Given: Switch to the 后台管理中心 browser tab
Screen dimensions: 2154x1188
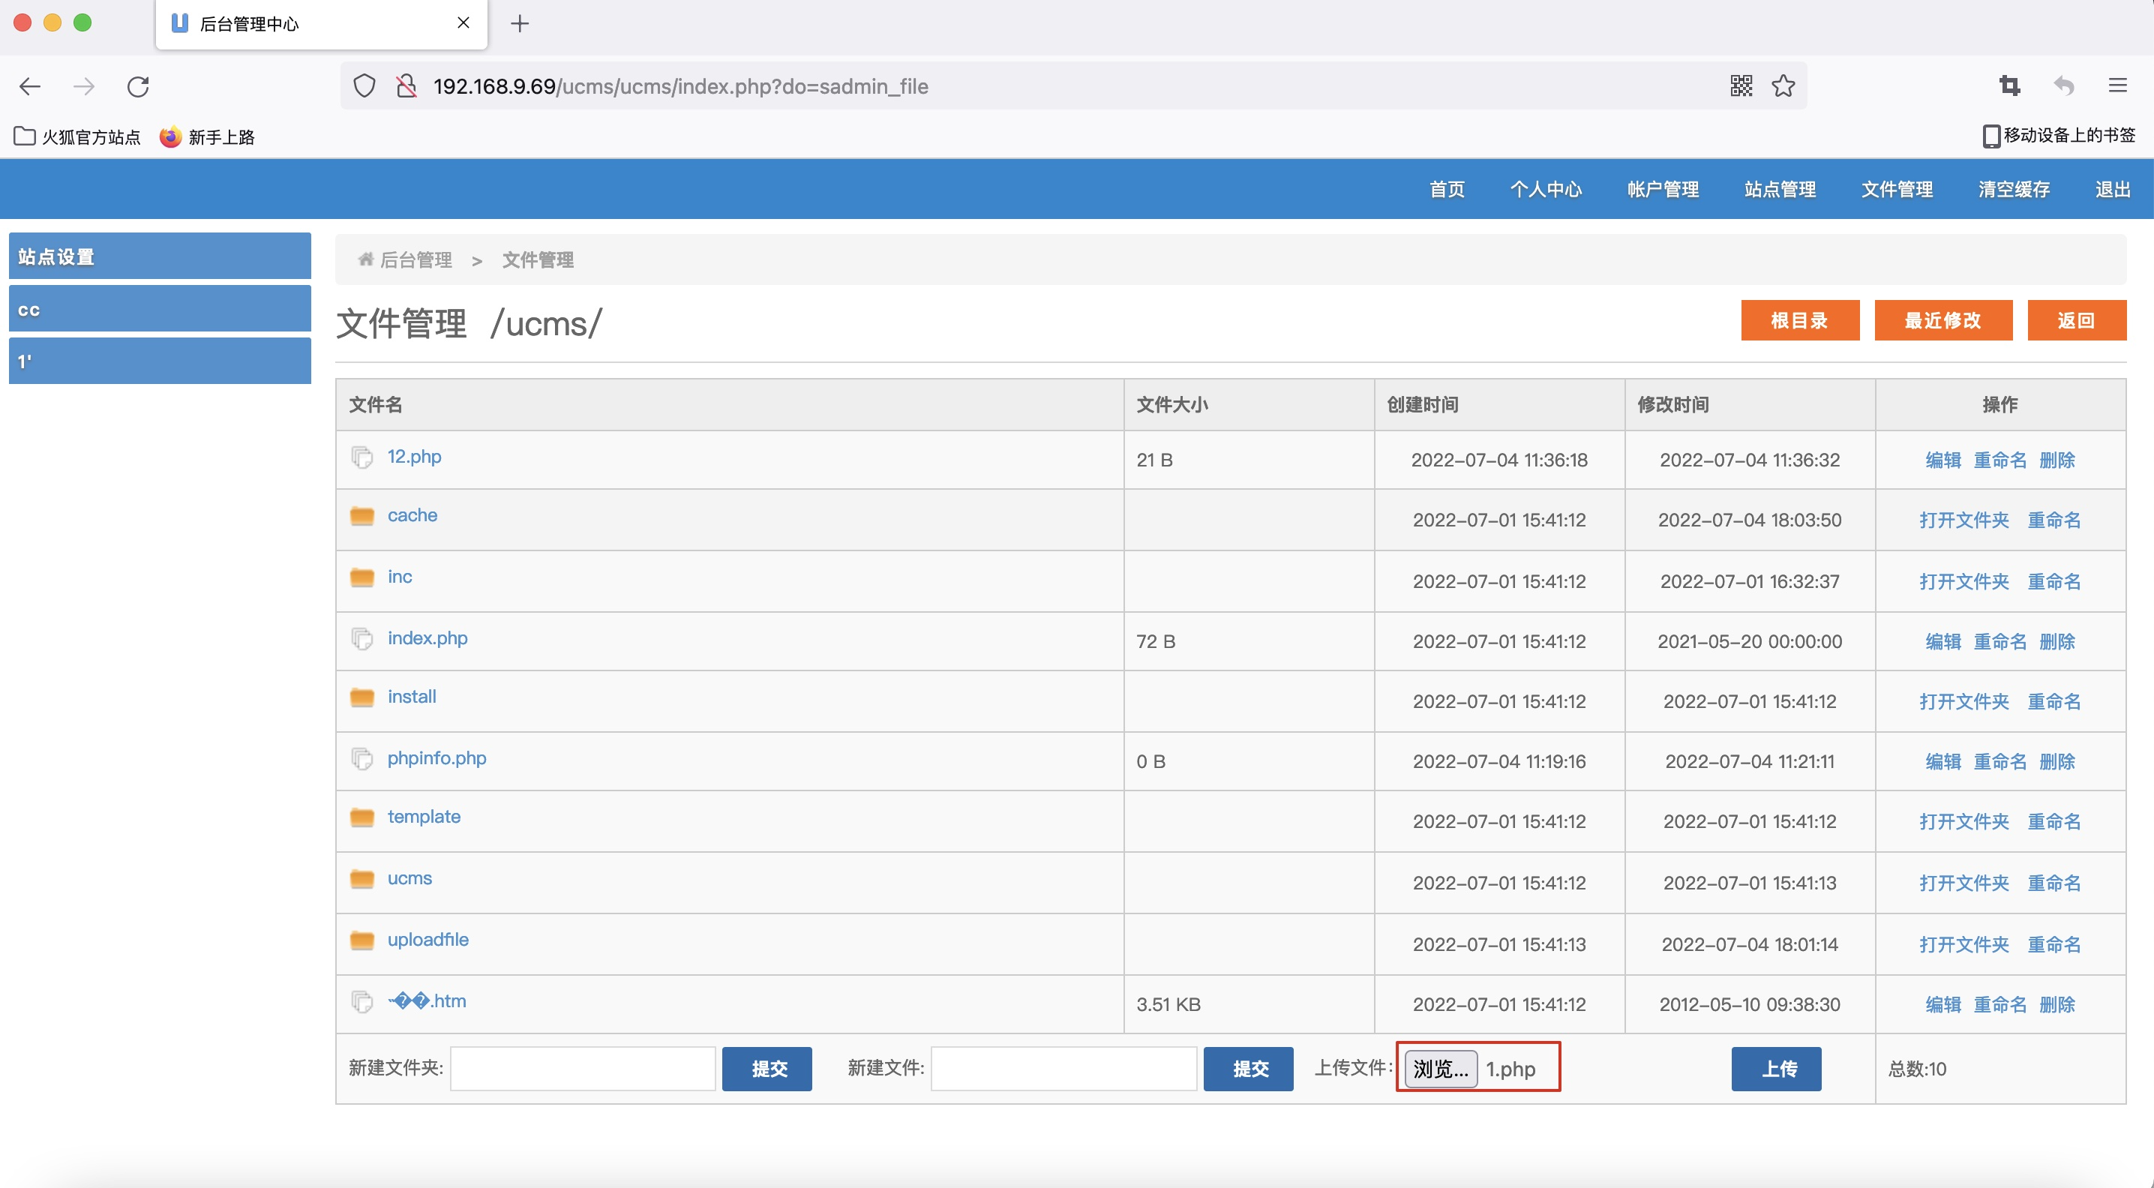Looking at the screenshot, I should point(248,23).
